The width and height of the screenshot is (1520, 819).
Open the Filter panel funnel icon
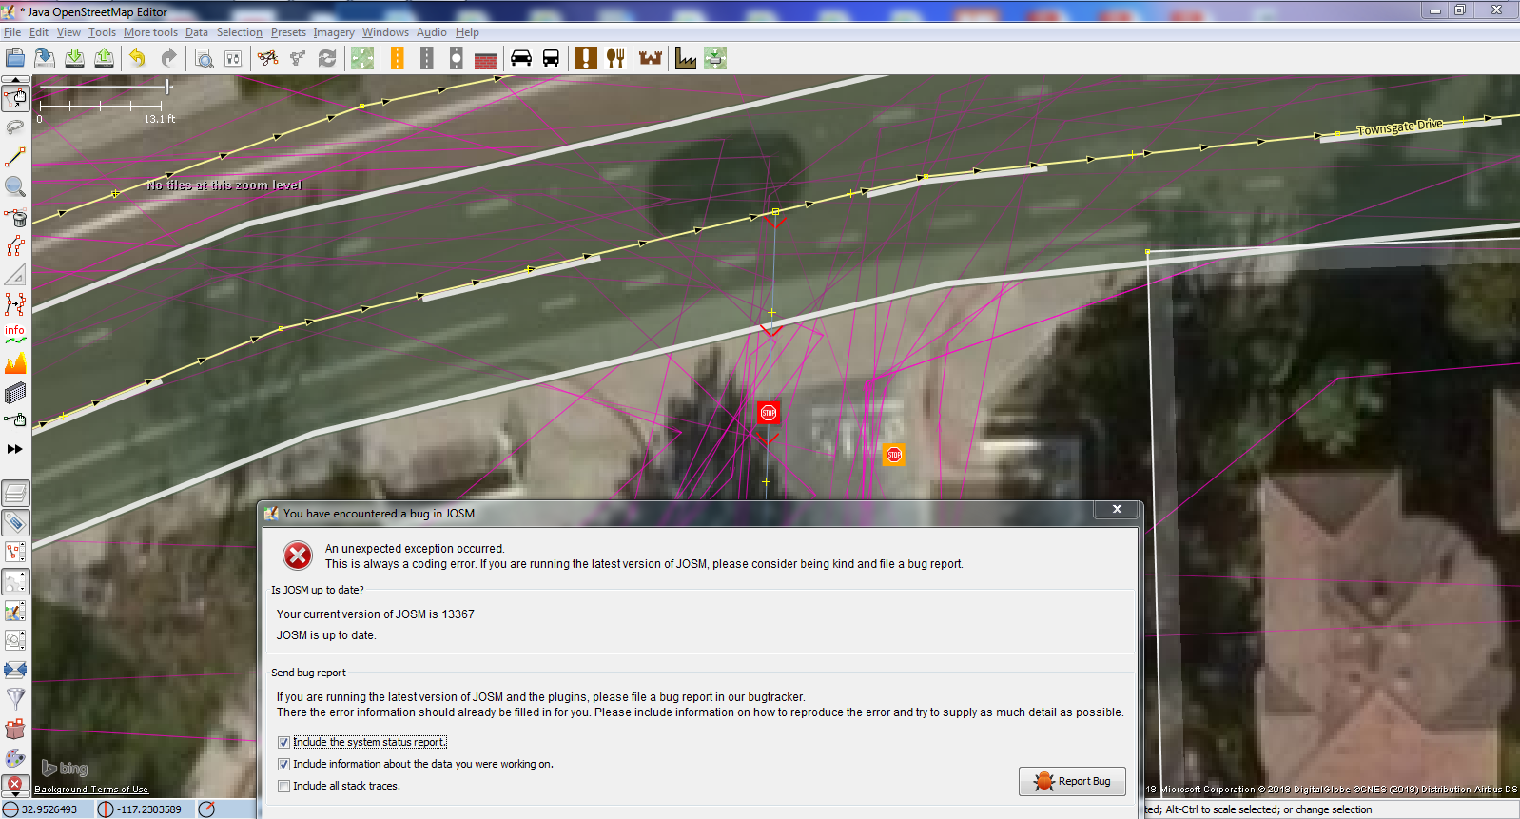point(15,699)
